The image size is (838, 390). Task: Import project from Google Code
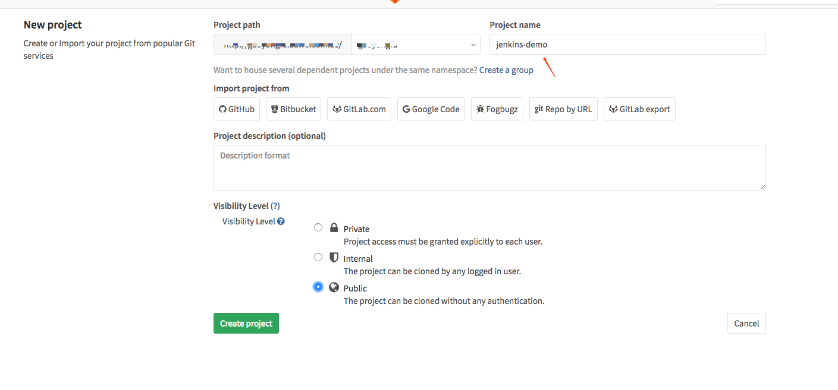431,109
